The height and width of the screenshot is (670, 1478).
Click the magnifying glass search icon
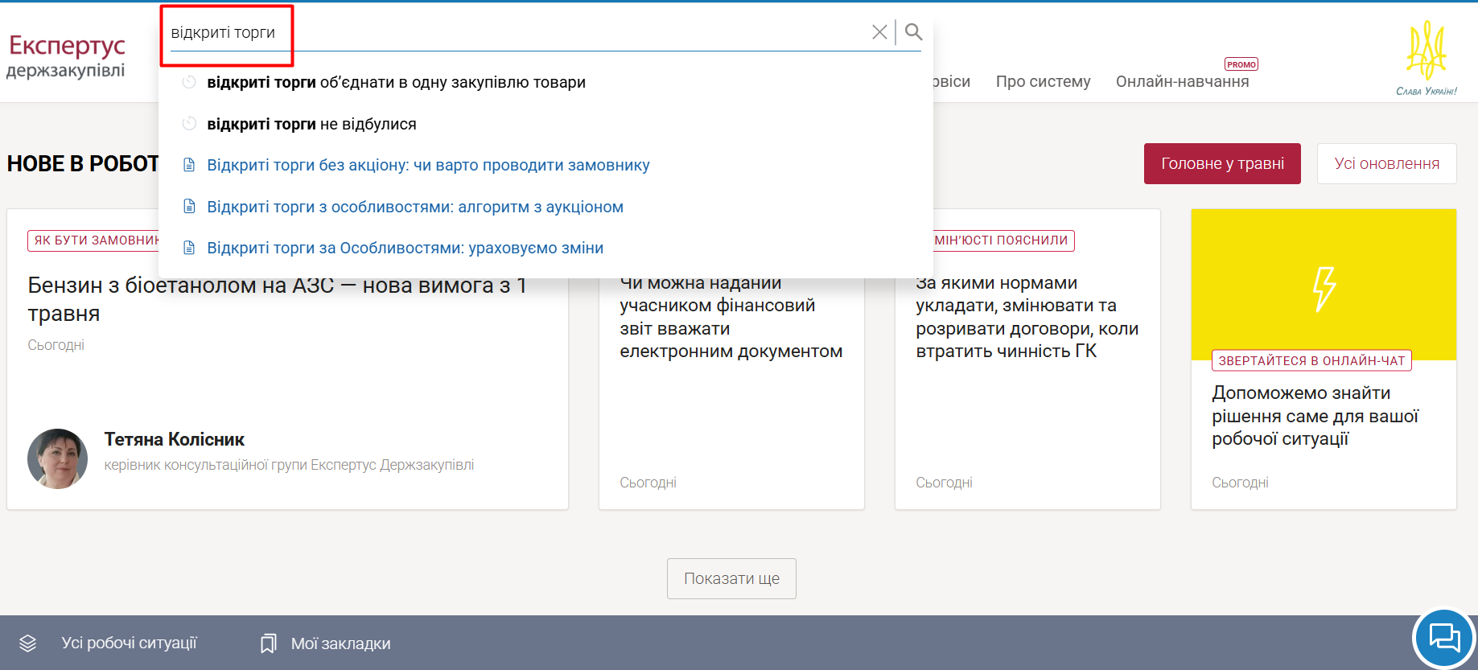coord(913,32)
